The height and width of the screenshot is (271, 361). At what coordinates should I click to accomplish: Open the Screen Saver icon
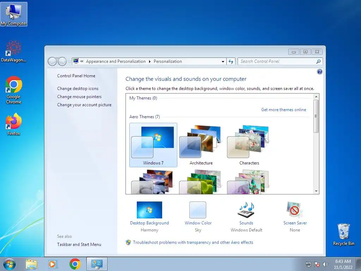295,210
